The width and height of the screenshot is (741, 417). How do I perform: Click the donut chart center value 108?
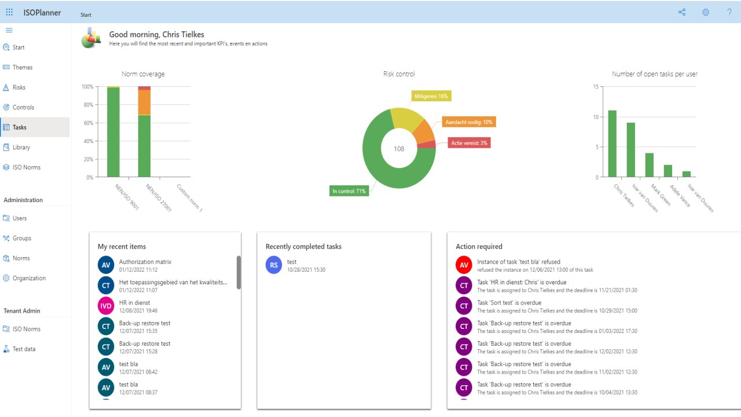click(399, 149)
